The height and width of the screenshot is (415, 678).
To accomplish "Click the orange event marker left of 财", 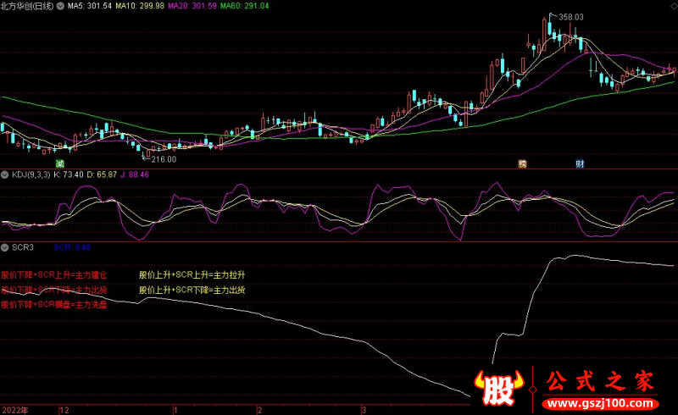I will pyautogui.click(x=522, y=163).
